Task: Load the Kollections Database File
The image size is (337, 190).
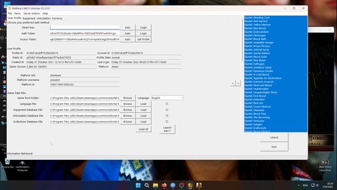Action: click(x=143, y=122)
